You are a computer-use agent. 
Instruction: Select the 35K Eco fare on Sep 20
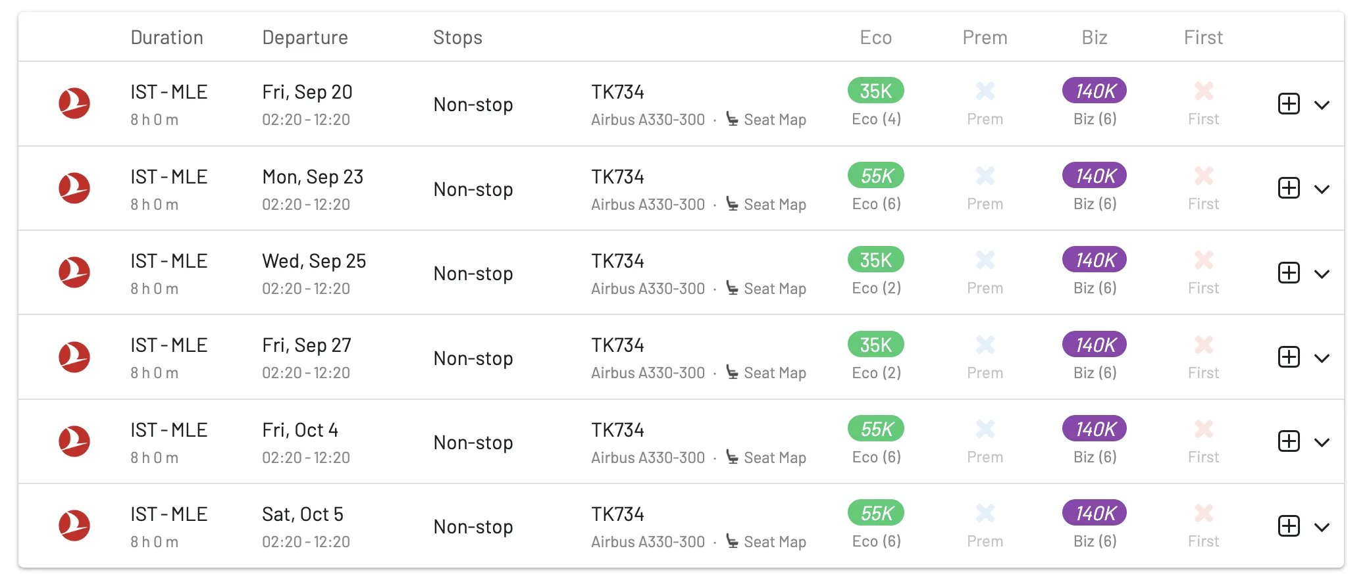click(x=875, y=91)
